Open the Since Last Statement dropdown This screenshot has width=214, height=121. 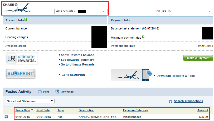coord(30,101)
